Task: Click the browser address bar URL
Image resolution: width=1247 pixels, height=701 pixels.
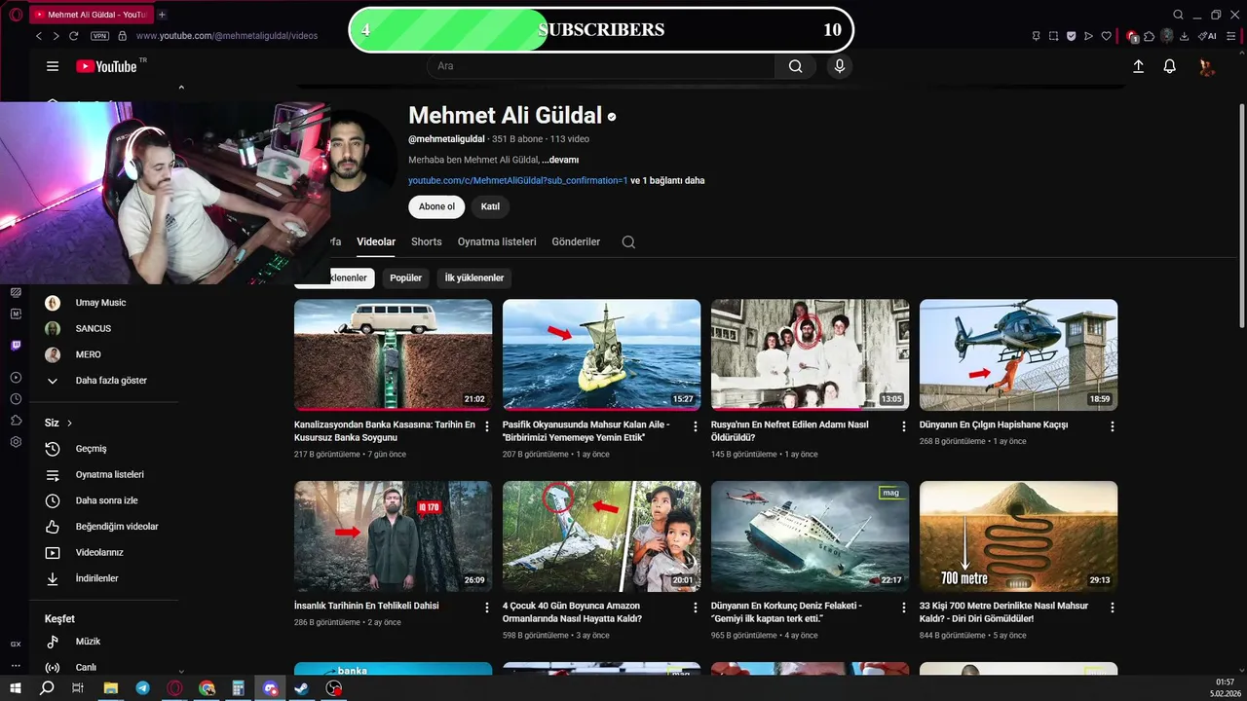Action: [227, 36]
